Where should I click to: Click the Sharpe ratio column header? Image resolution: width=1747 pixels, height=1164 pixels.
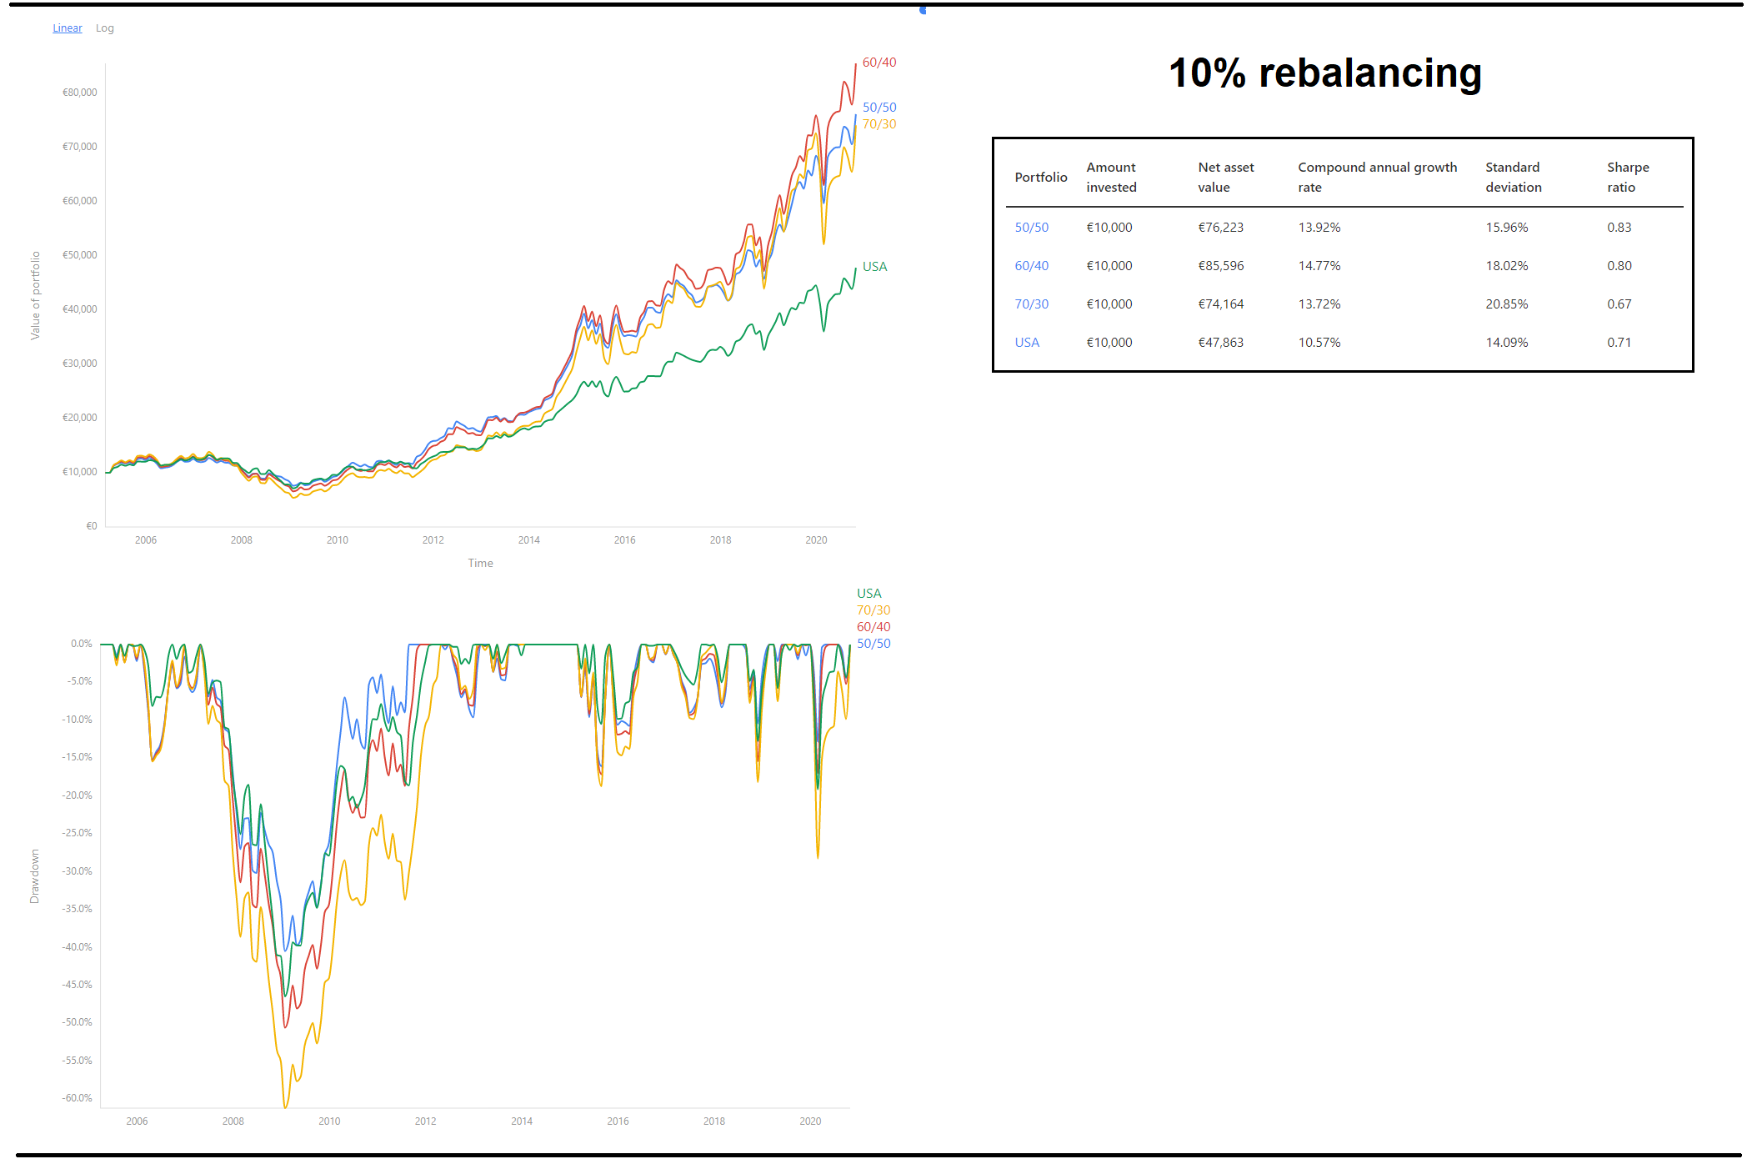pyautogui.click(x=1627, y=178)
